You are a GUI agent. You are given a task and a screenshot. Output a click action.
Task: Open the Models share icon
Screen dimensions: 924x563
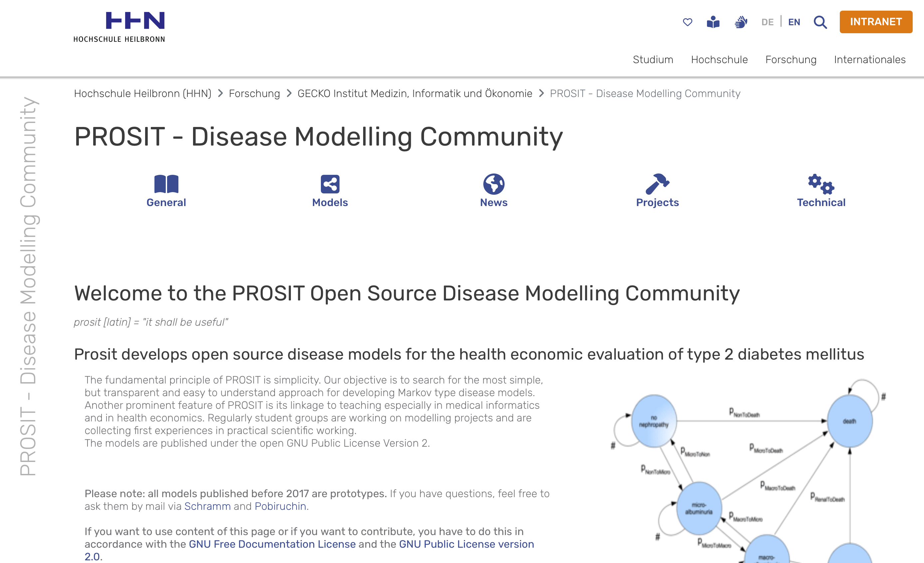coord(330,184)
